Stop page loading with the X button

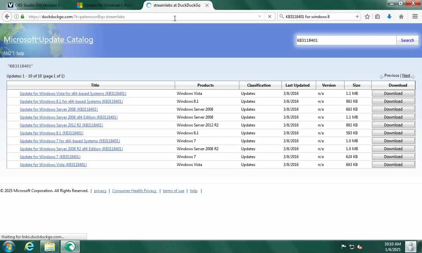coord(270,16)
